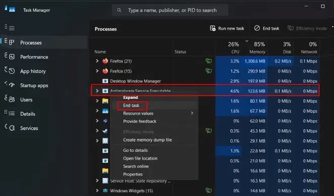The width and height of the screenshot is (334, 196).
Task: Choose Go to details in context menu
Action: [135, 151]
